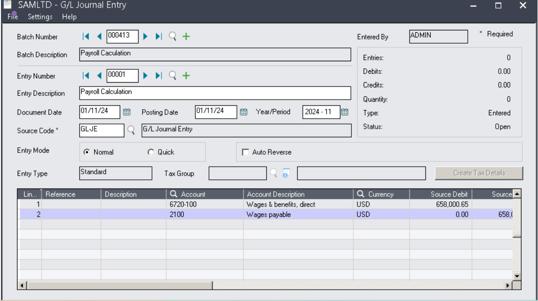Click Entered By field ADMIN
The height and width of the screenshot is (301, 538).
438,37
